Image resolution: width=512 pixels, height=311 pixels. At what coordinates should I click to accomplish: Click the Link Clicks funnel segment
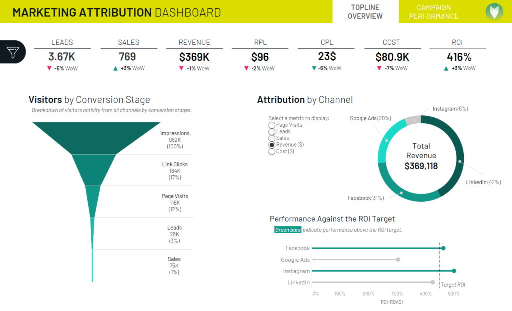[x=94, y=169]
